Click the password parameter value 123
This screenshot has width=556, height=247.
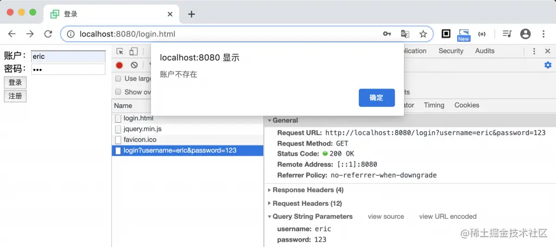point(320,239)
